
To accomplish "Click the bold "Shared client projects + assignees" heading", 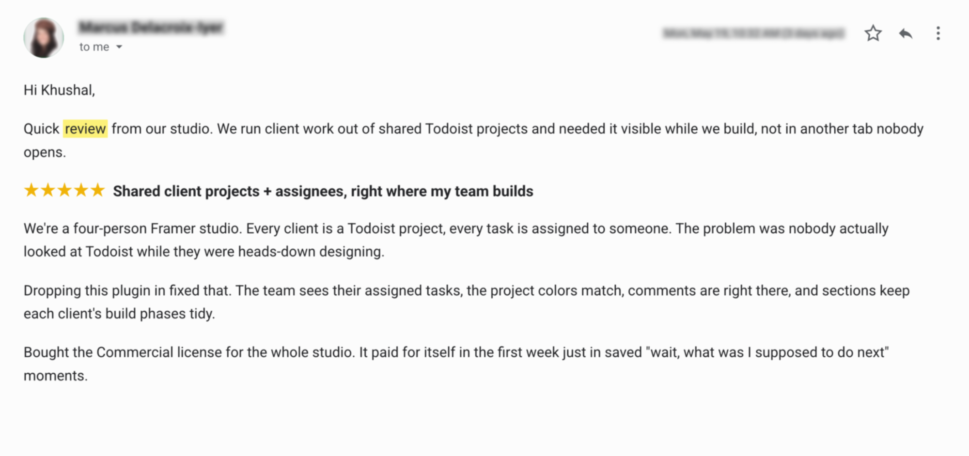I will [323, 192].
